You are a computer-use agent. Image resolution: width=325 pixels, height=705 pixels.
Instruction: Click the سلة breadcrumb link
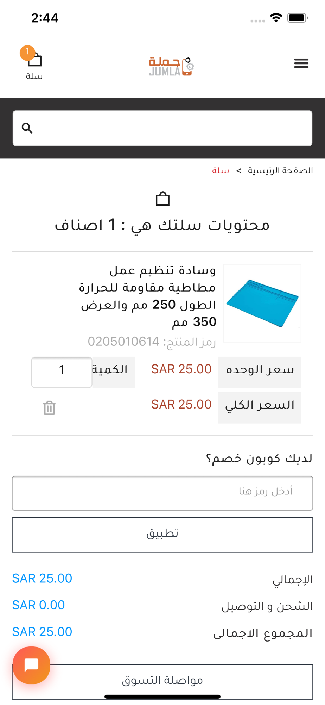click(x=221, y=171)
